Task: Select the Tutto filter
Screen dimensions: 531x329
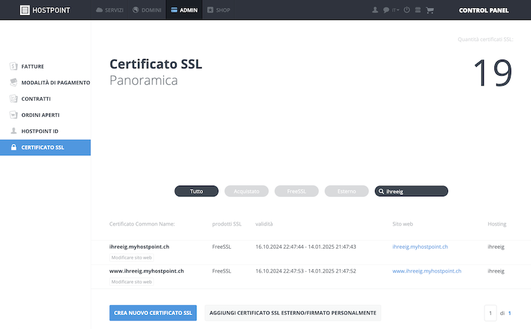Action: pos(196,191)
